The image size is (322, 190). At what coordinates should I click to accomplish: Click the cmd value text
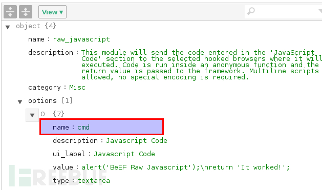click(83, 127)
